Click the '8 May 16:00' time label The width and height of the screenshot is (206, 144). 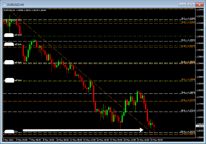48,140
